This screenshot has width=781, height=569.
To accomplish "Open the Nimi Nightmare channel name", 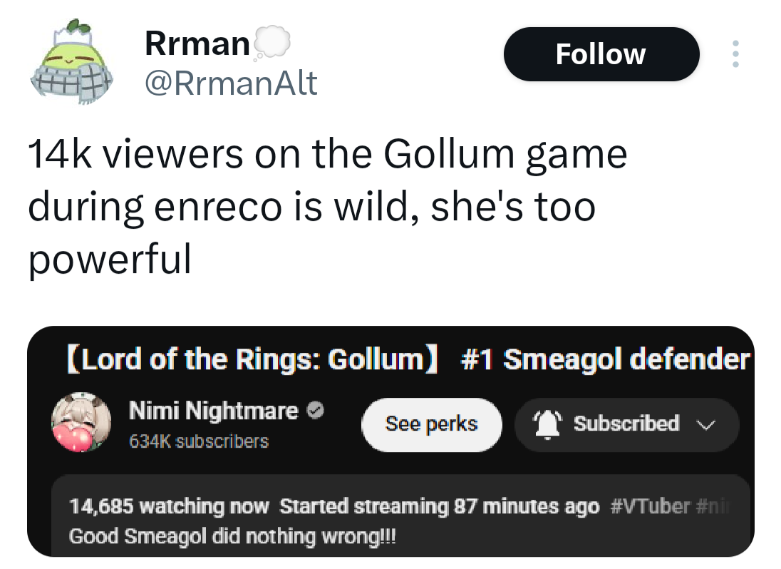I will [213, 411].
